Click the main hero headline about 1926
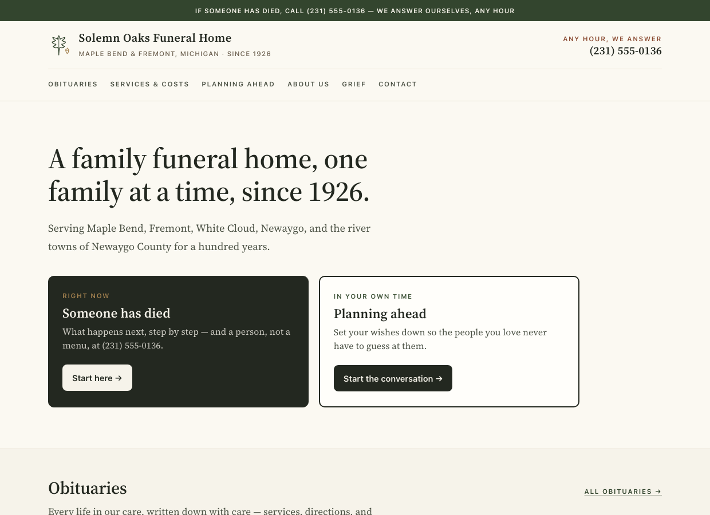This screenshot has height=515, width=710. [209, 175]
